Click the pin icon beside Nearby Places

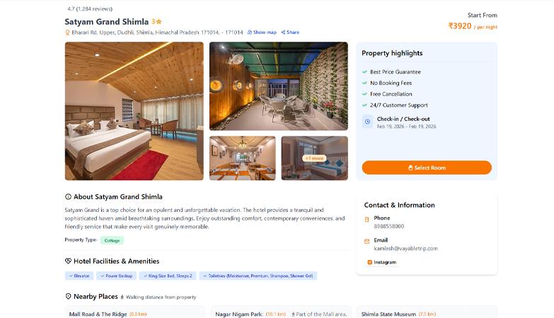pyautogui.click(x=68, y=297)
